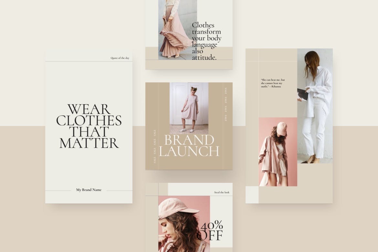Click the "Clothes transform your body language" quote
Screen dimensions: 378x252
pos(207,41)
